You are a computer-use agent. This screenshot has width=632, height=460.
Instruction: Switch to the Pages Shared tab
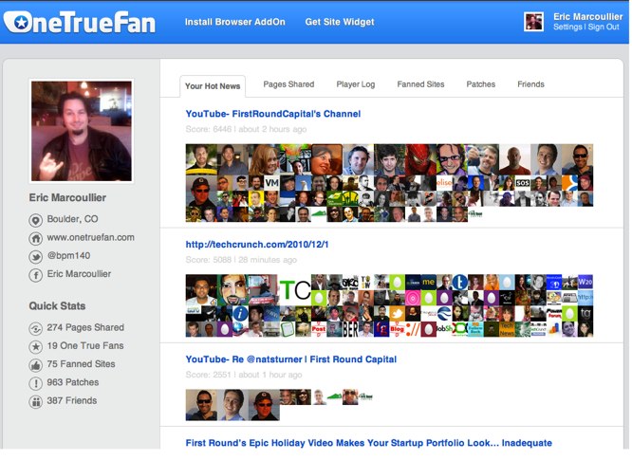point(288,84)
